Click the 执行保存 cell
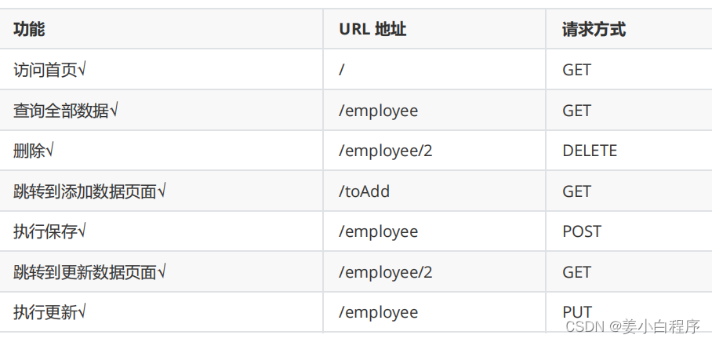The width and height of the screenshot is (712, 342). click(x=50, y=231)
